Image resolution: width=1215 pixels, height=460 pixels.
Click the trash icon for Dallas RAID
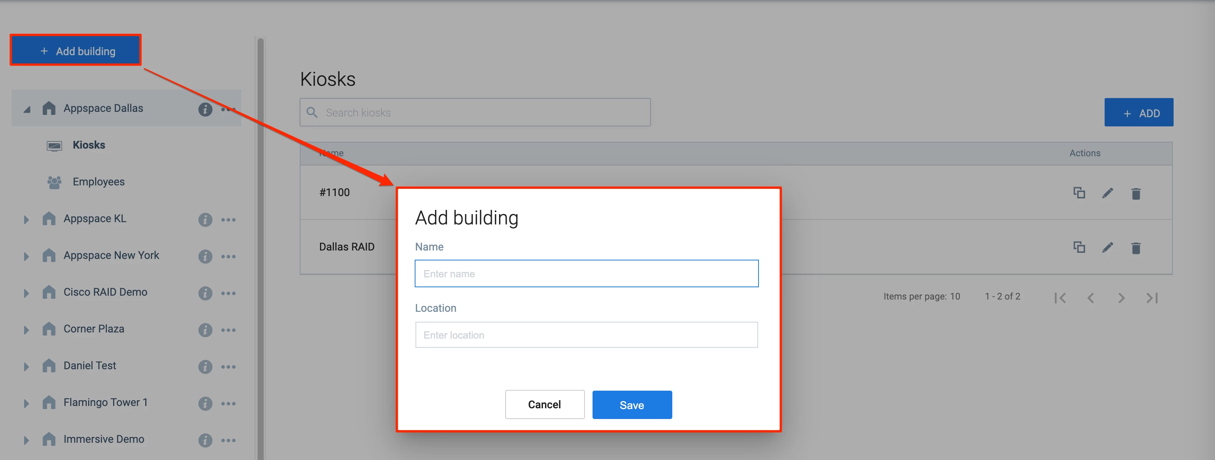tap(1136, 248)
